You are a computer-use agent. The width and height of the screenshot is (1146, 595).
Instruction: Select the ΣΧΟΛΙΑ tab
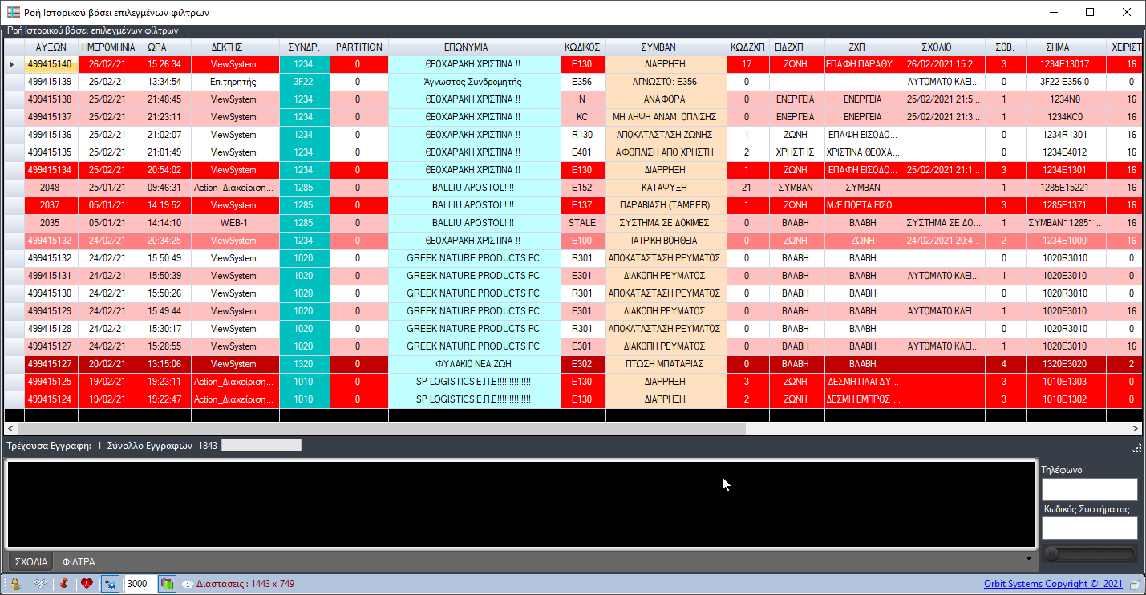pos(32,561)
